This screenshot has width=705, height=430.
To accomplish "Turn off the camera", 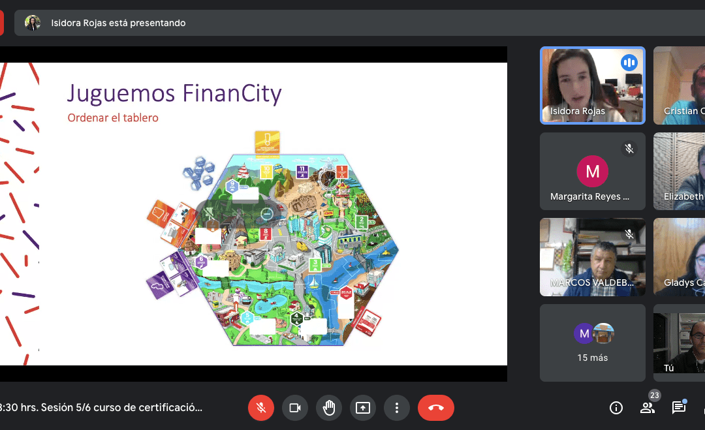I will pyautogui.click(x=295, y=408).
